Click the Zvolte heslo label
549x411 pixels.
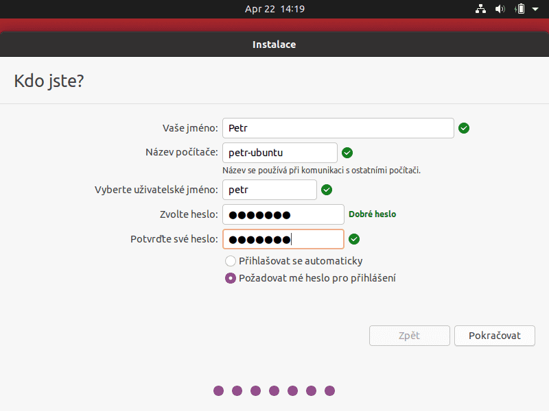click(189, 214)
